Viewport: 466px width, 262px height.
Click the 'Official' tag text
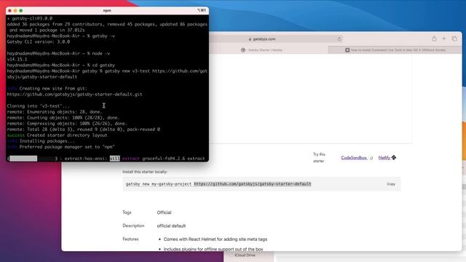tap(164, 213)
